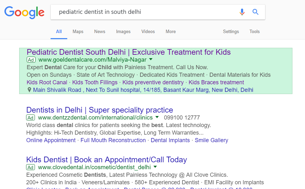Viewport: 305px width, 189px height.
Task: Open the Kids Root Canal sitelink
Action: click(x=47, y=82)
